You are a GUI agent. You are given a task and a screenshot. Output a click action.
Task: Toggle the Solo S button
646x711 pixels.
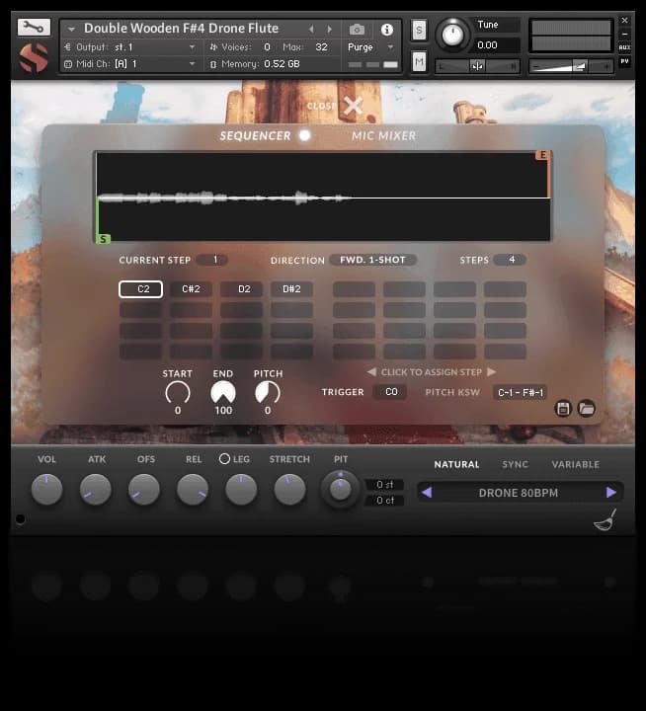[419, 31]
